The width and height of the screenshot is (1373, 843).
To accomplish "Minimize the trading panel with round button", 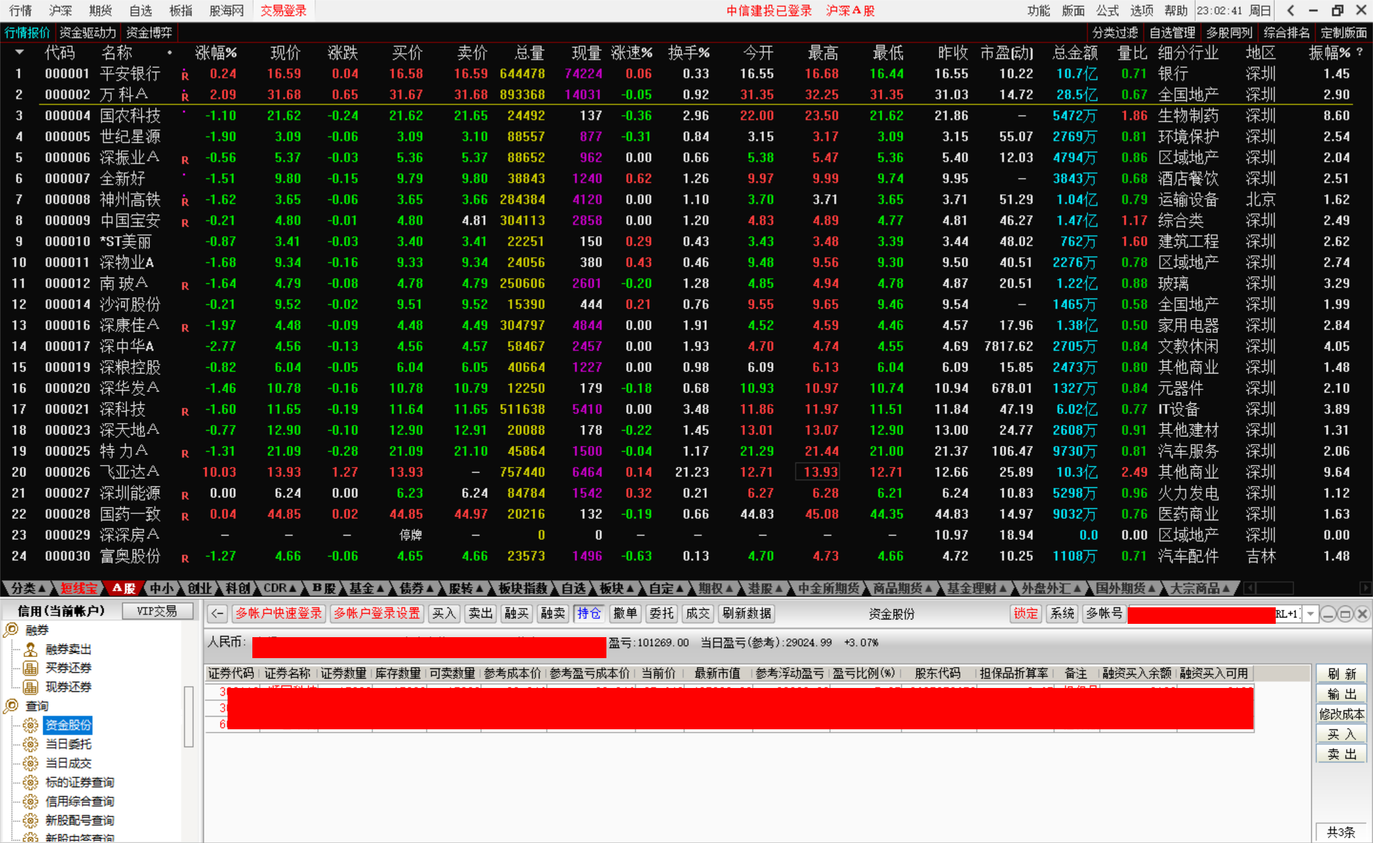I will tap(1328, 614).
